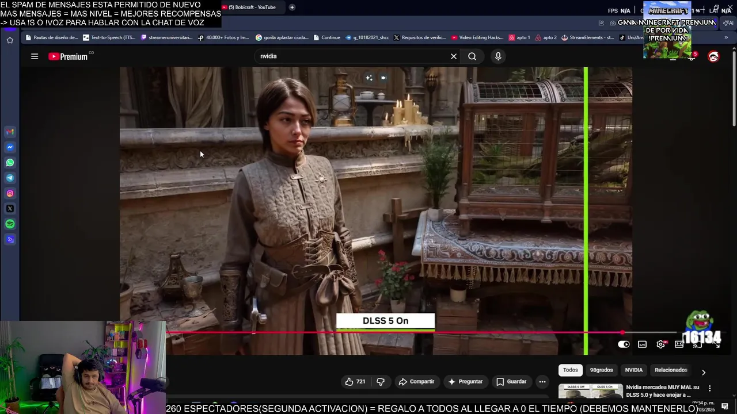Open X (Twitter) in the browser sidebar
Image resolution: width=737 pixels, height=414 pixels.
(x=10, y=209)
